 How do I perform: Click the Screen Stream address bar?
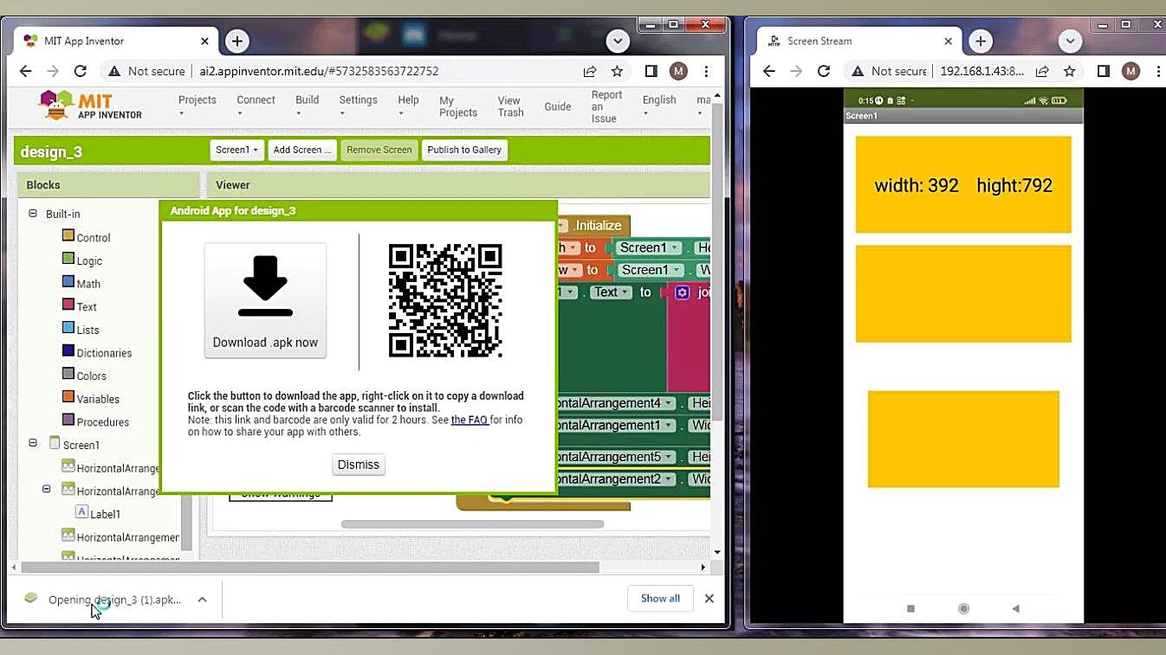tap(963, 71)
